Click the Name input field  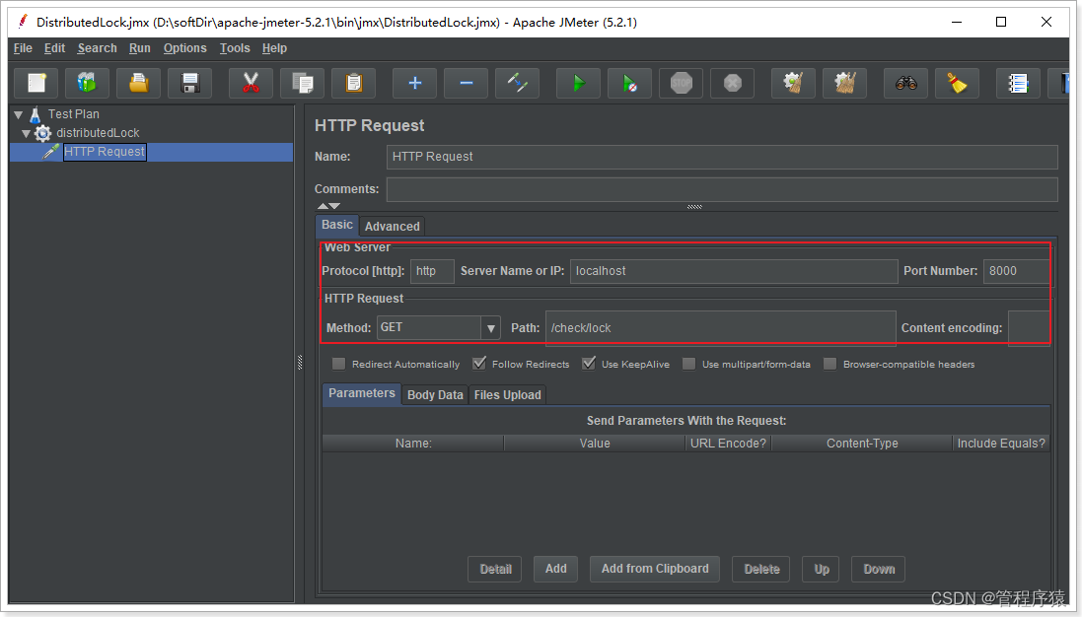pyautogui.click(x=722, y=157)
